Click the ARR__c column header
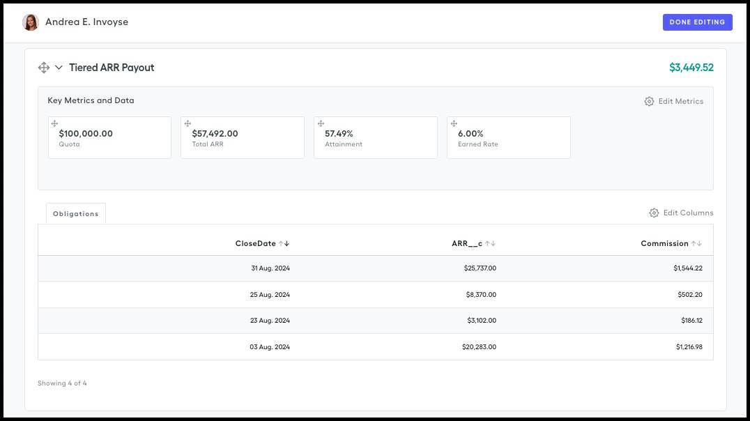 tap(467, 243)
